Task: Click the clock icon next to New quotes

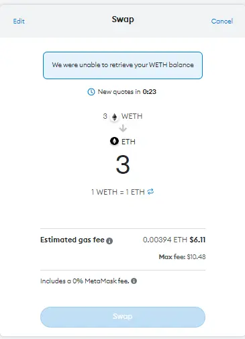Action: [91, 92]
